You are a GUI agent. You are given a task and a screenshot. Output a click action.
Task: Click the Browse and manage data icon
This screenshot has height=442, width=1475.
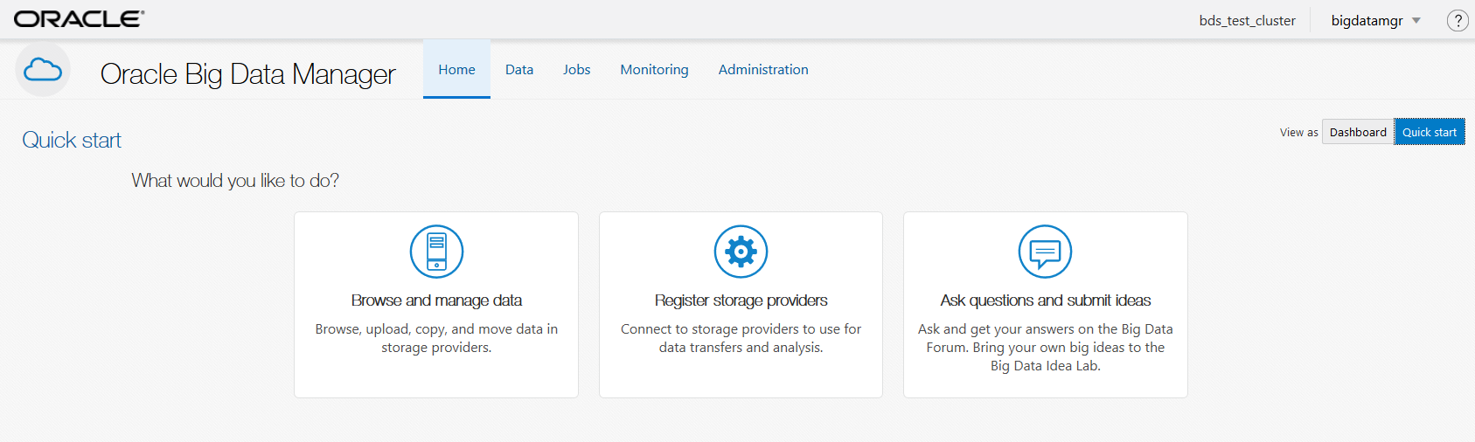pyautogui.click(x=436, y=252)
